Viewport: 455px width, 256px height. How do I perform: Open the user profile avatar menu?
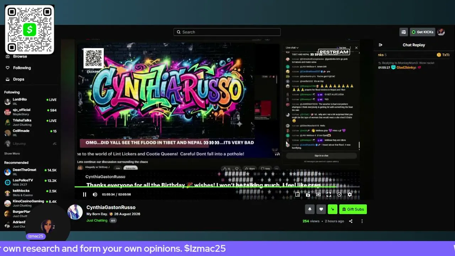coord(441,32)
